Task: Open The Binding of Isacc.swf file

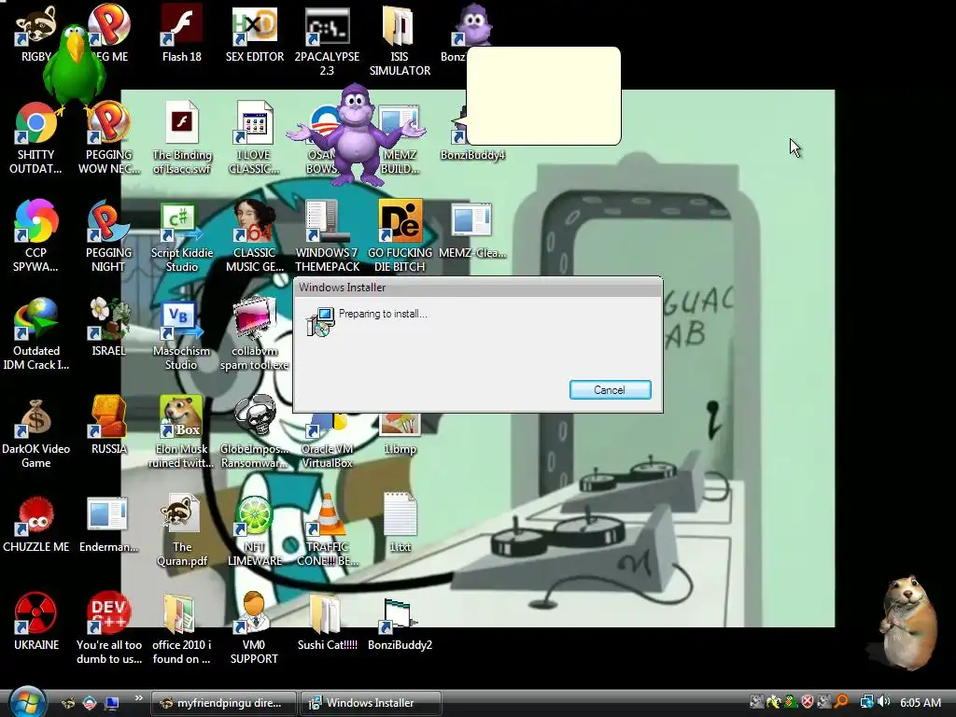Action: (x=182, y=138)
